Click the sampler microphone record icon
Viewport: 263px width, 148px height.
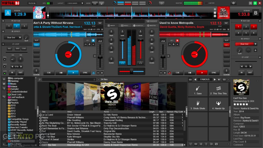click(206, 144)
